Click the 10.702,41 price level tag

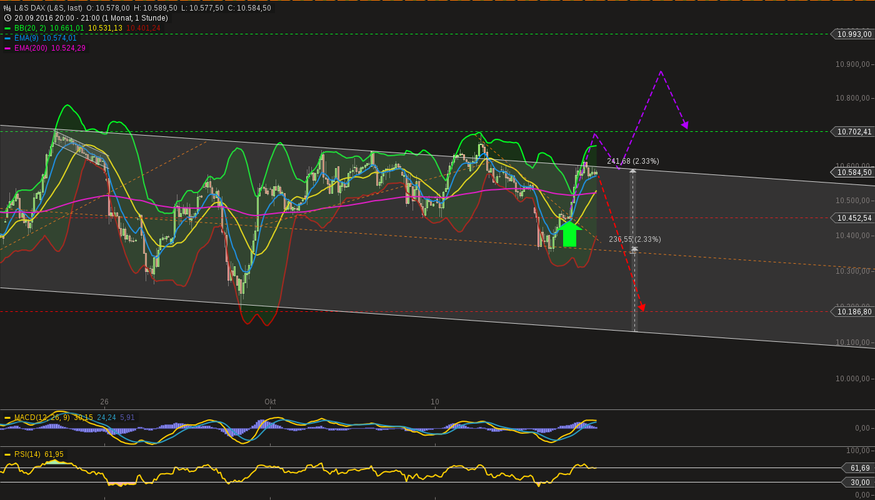[x=852, y=131]
